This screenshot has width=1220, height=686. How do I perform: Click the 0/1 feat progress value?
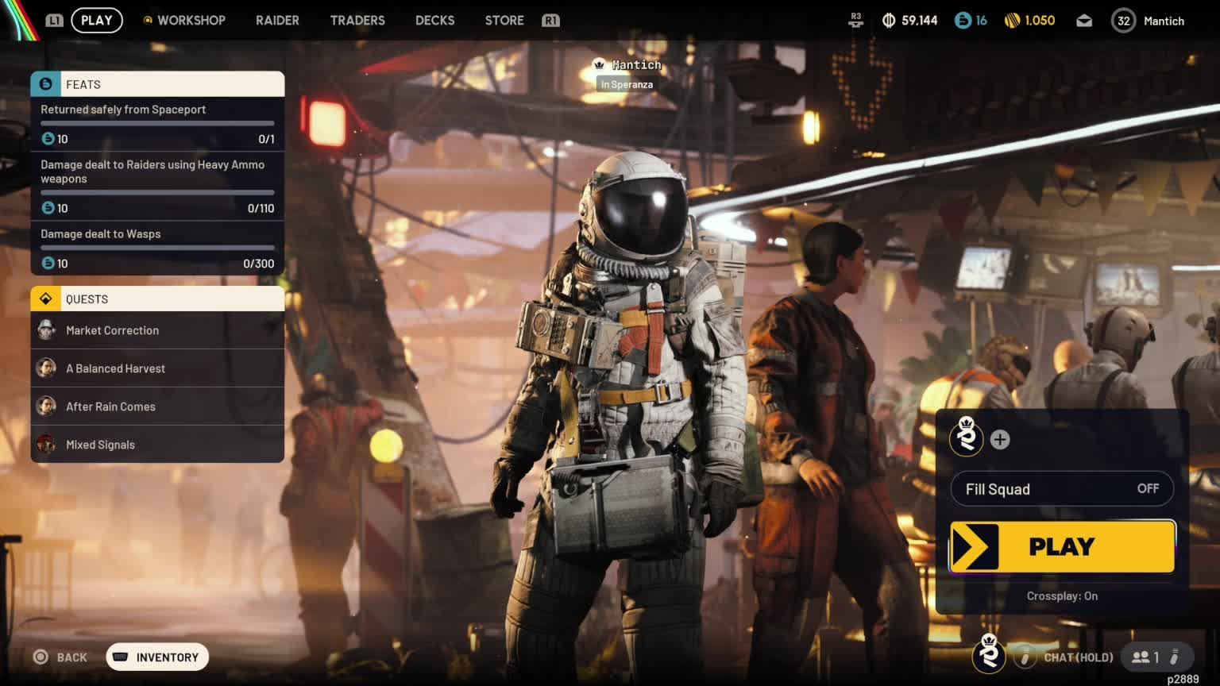[x=267, y=139]
